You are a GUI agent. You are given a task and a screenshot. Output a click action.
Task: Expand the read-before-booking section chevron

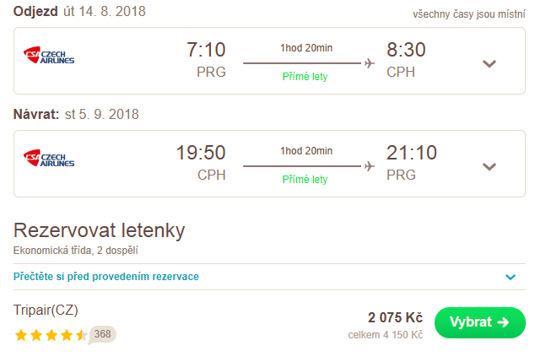coord(510,277)
